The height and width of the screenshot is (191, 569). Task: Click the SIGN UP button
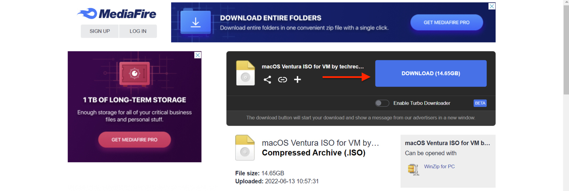tap(100, 31)
